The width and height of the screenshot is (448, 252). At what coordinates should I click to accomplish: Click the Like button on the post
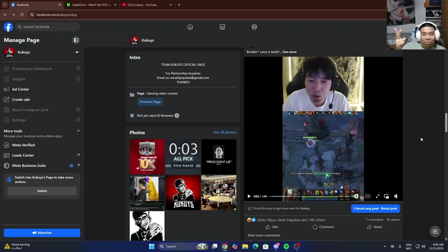click(272, 227)
